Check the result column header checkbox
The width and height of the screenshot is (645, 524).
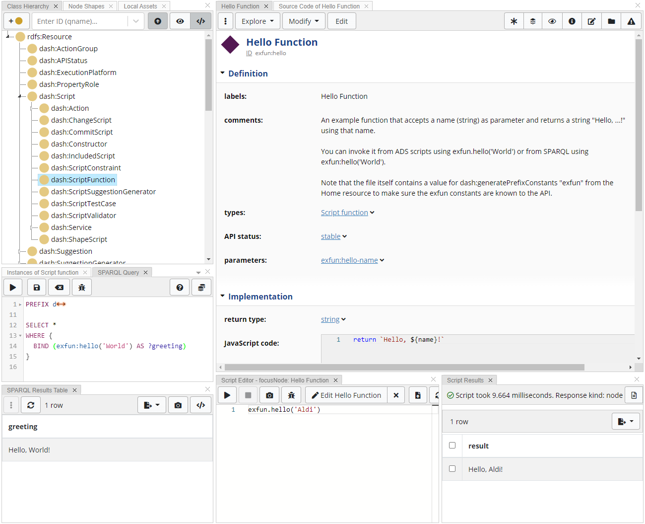coord(452,445)
